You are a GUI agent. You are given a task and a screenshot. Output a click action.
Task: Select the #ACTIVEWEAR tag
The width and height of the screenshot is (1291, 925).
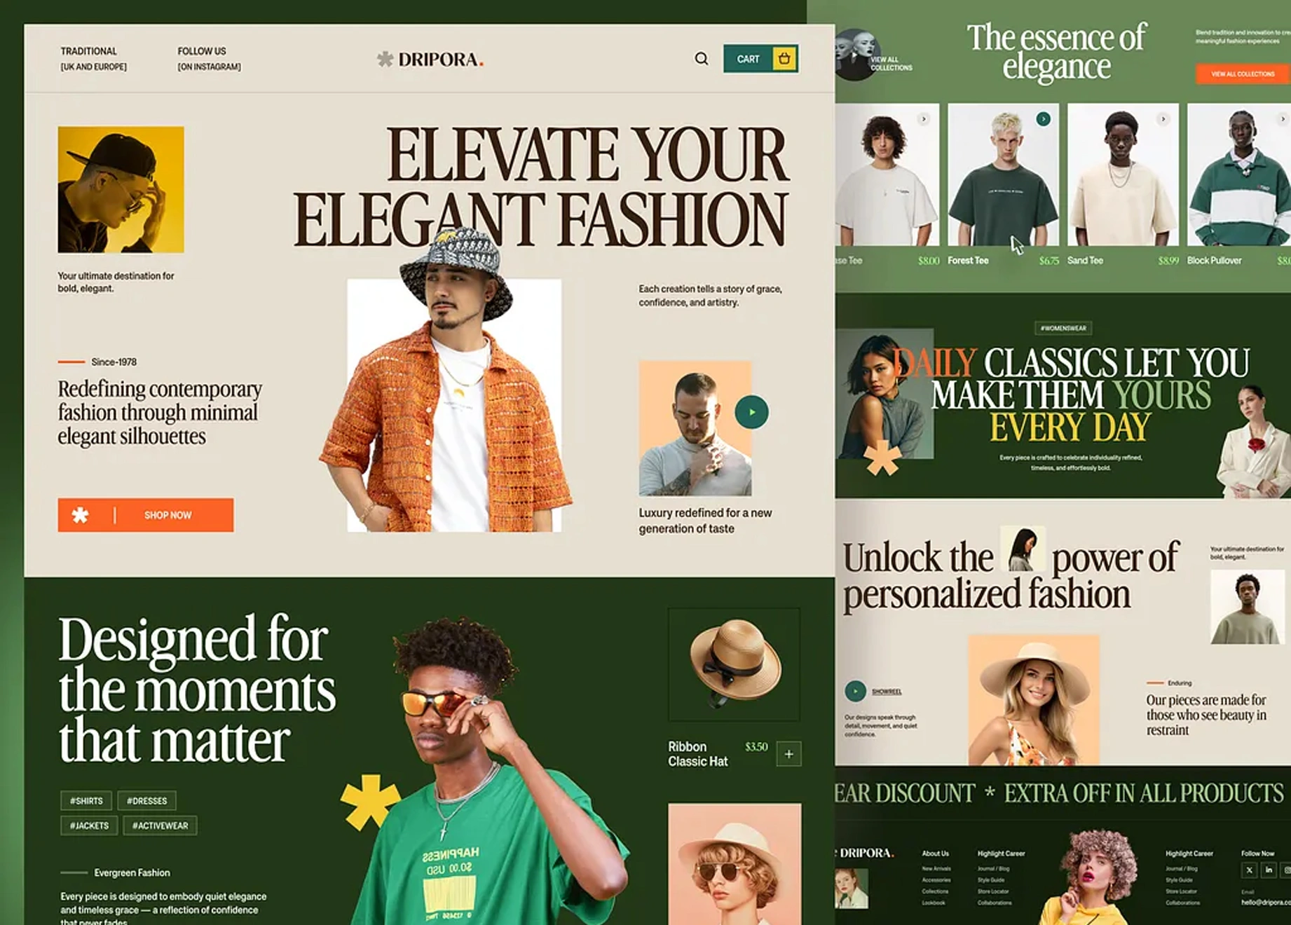[160, 825]
